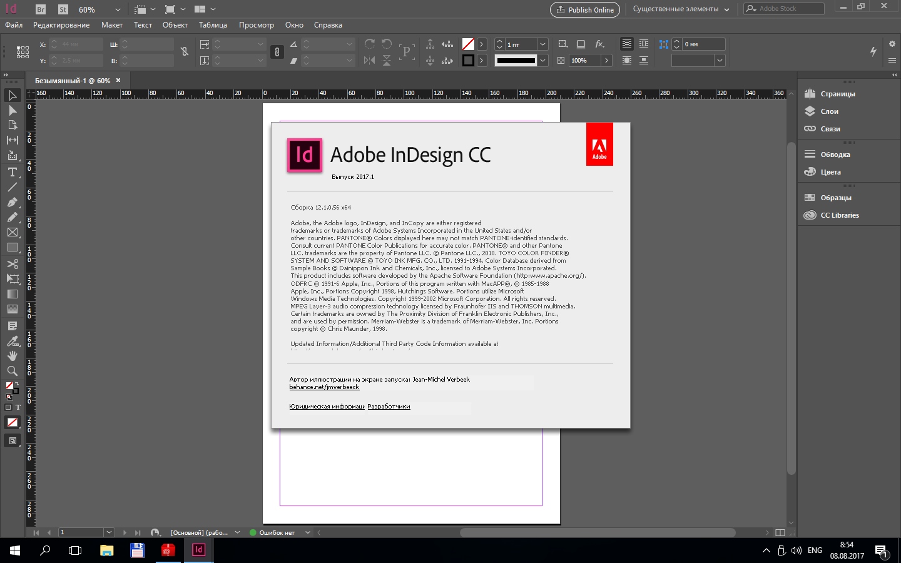Open the Юридическая информация link
The width and height of the screenshot is (901, 563).
pyautogui.click(x=327, y=407)
